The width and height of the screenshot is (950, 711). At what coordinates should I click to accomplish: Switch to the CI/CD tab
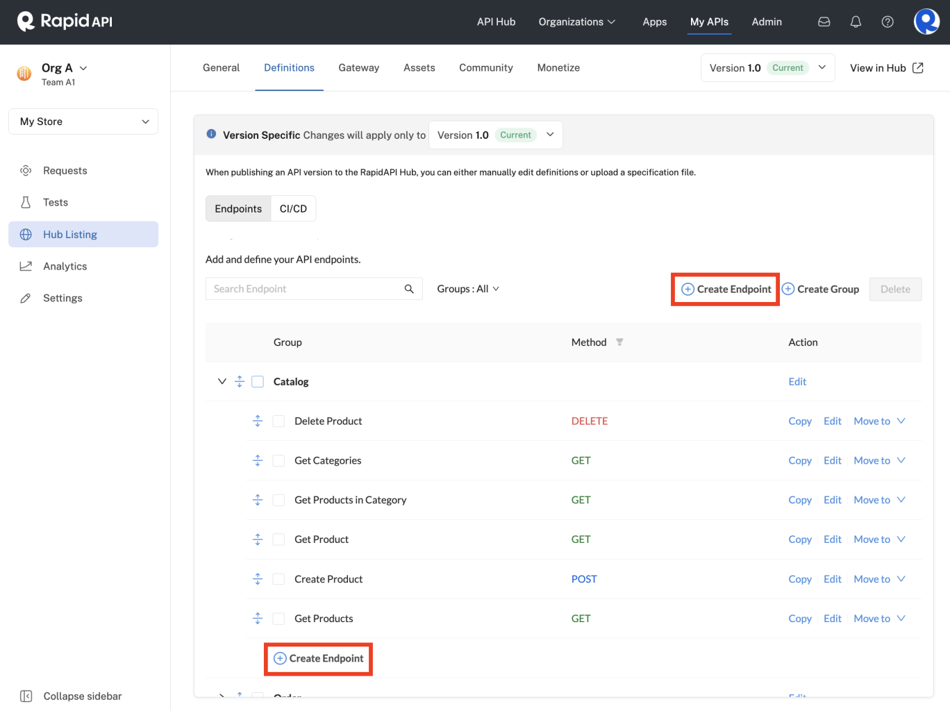(293, 209)
